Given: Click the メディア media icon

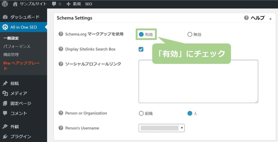Looking at the screenshot, I should point(5,93).
